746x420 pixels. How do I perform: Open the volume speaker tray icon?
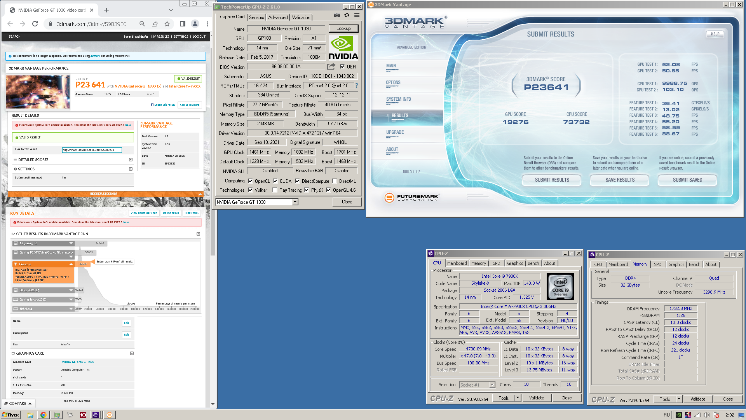(707, 415)
